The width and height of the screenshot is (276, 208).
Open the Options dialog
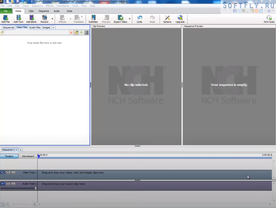click(x=167, y=19)
